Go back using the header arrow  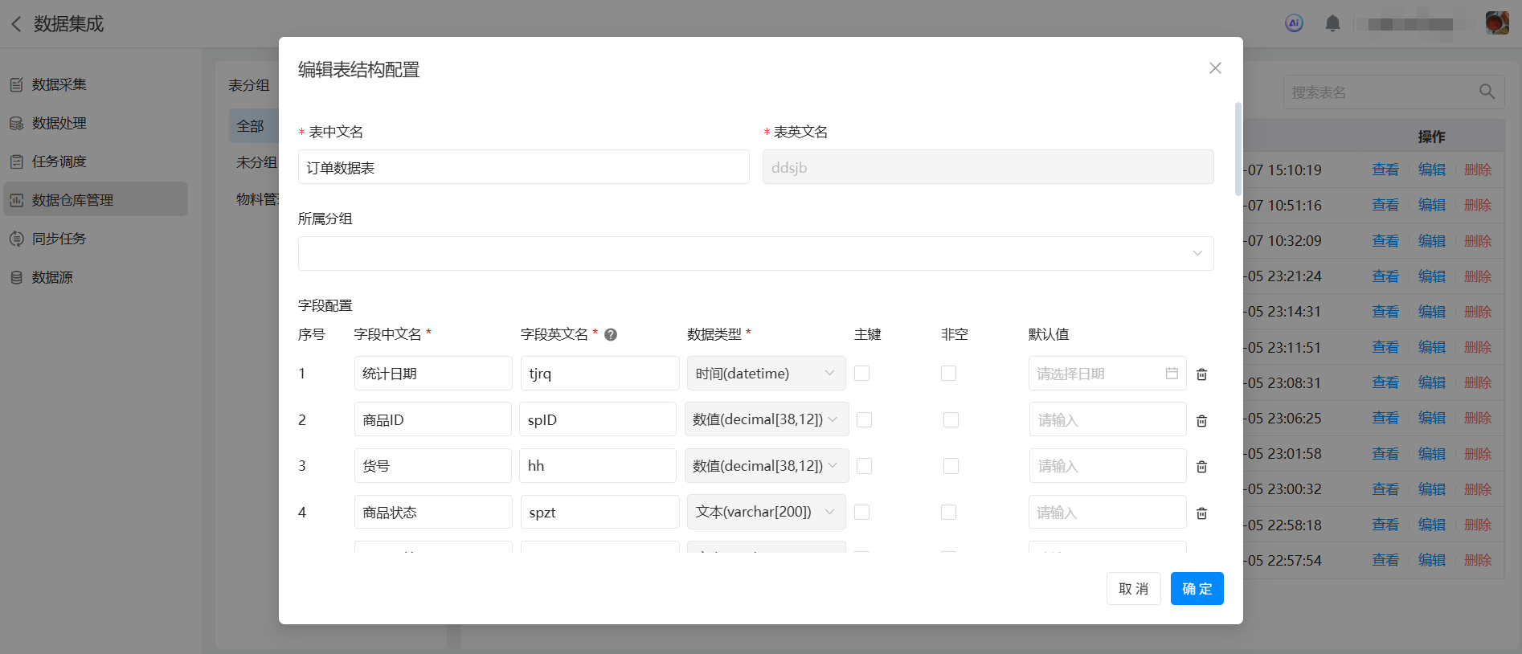16,24
